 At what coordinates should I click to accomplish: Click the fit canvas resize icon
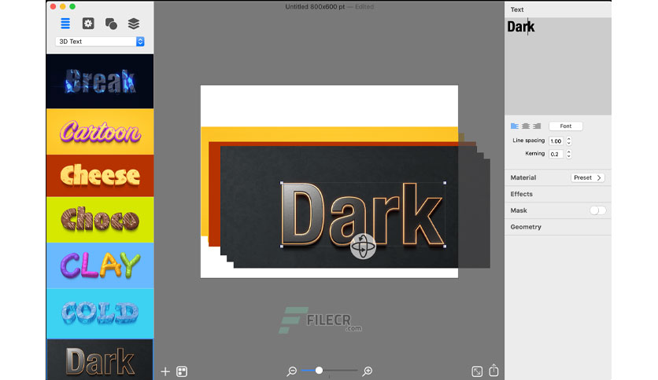[477, 371]
